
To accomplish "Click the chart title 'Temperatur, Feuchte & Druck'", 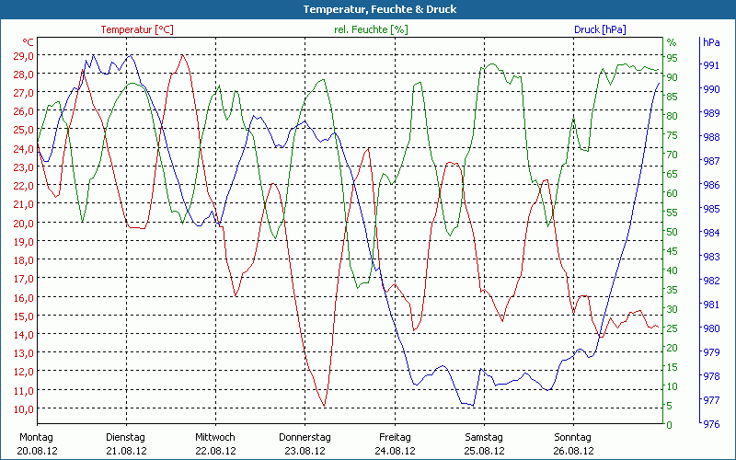I will tap(380, 9).
